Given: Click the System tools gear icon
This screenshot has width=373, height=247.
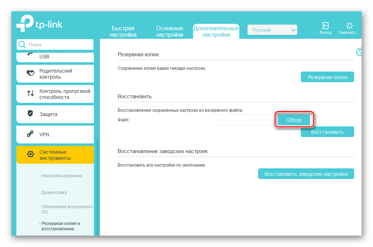Looking at the screenshot, I should point(31,154).
